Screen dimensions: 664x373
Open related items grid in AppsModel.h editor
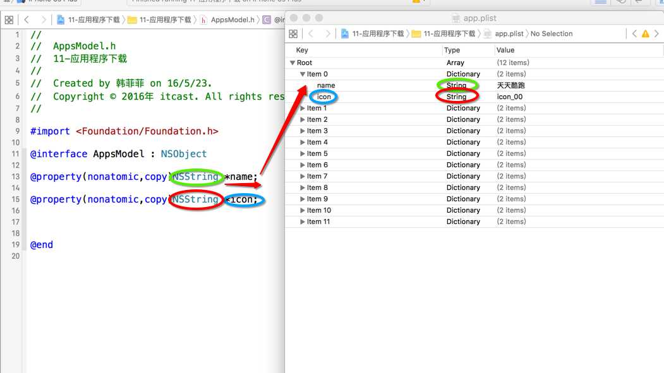(9, 20)
